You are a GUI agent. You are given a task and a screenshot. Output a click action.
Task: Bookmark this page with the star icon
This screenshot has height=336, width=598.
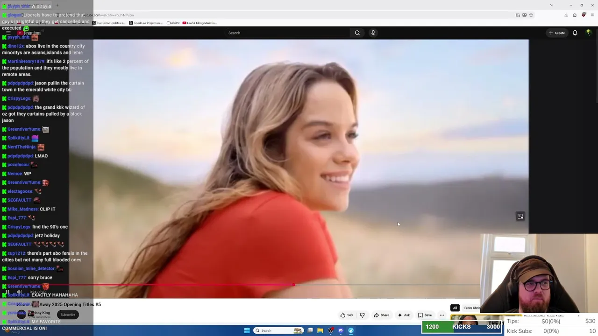[531, 15]
